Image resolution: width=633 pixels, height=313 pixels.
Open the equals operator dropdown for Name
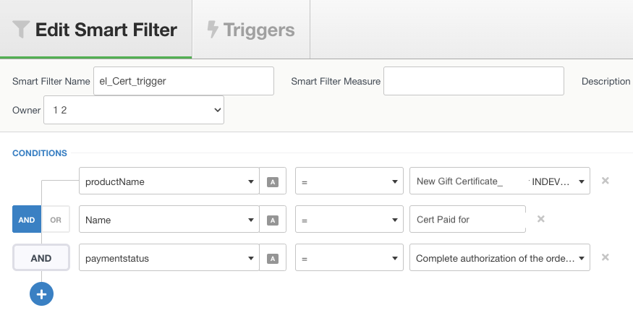pos(349,219)
